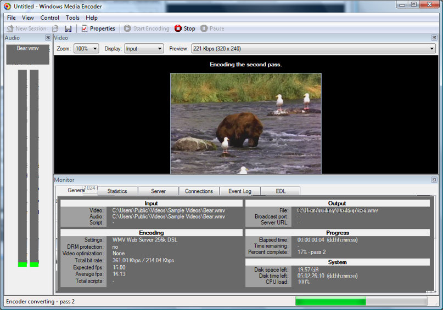The image size is (443, 310).
Task: Click 'Encoding the second pass.' message
Action: [246, 65]
